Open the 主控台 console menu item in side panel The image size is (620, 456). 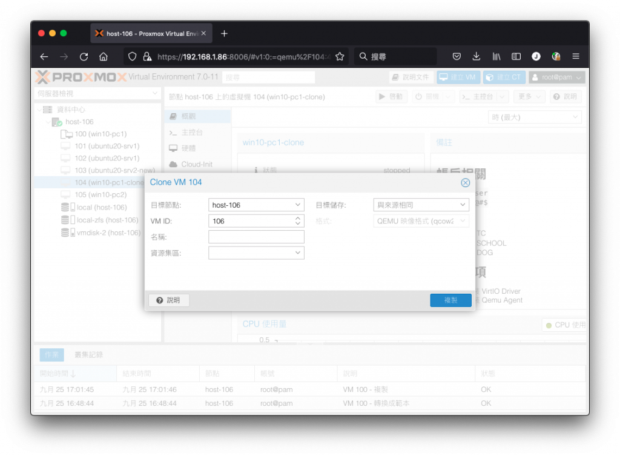(x=198, y=133)
